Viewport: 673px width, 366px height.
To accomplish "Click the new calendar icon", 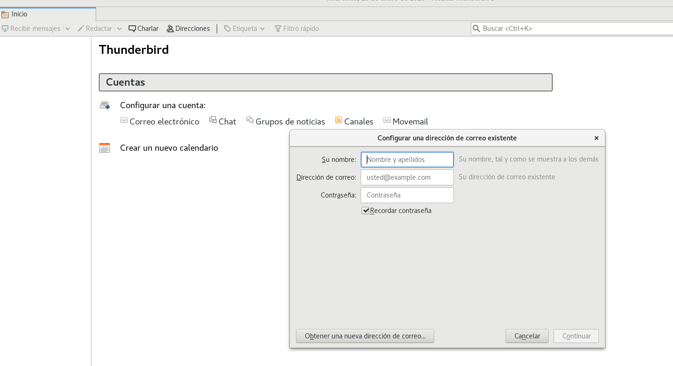I will [x=105, y=148].
